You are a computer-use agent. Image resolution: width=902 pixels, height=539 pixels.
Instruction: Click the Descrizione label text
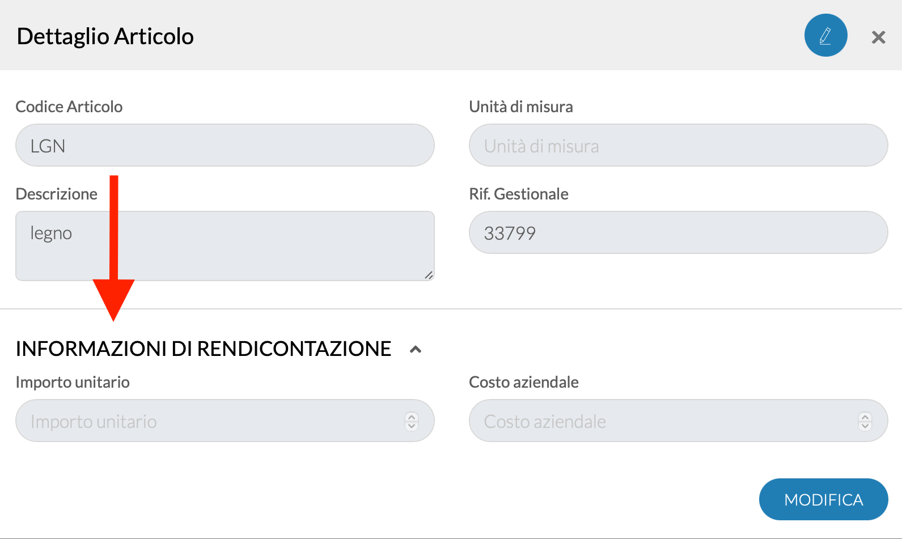click(57, 194)
